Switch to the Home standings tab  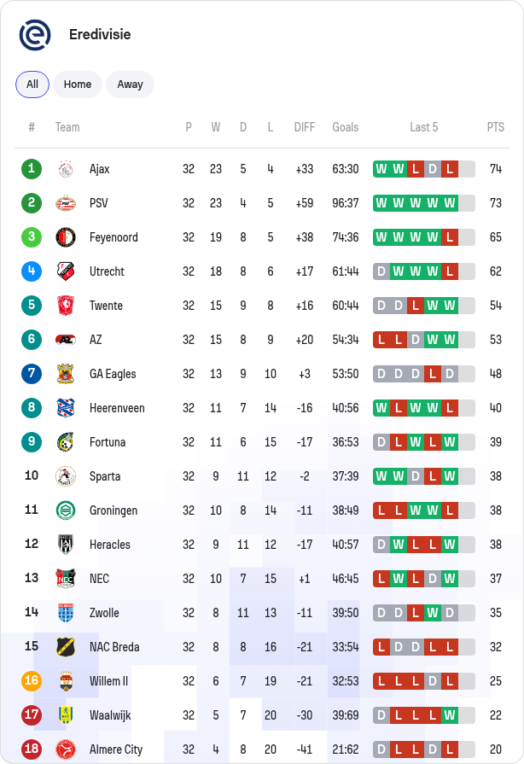[x=78, y=85]
